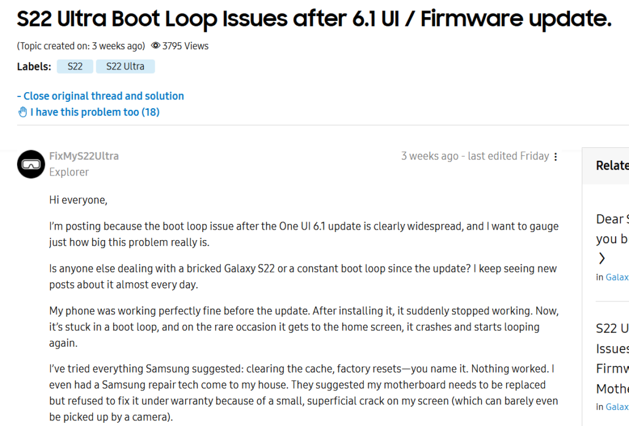Click the '3 weeks ago' post timestamp

click(x=429, y=156)
